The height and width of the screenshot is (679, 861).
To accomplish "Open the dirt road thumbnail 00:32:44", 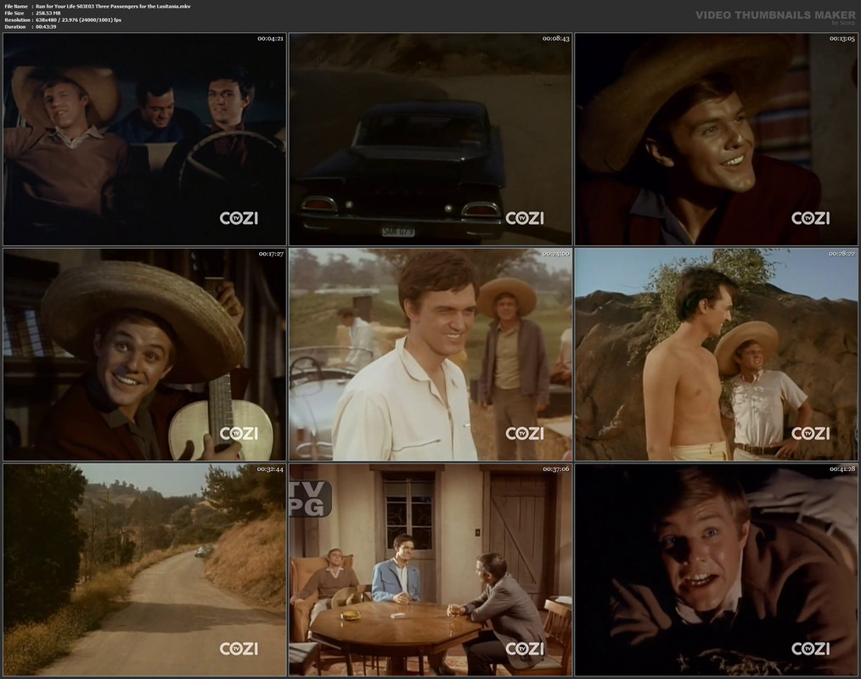I will tap(144, 570).
